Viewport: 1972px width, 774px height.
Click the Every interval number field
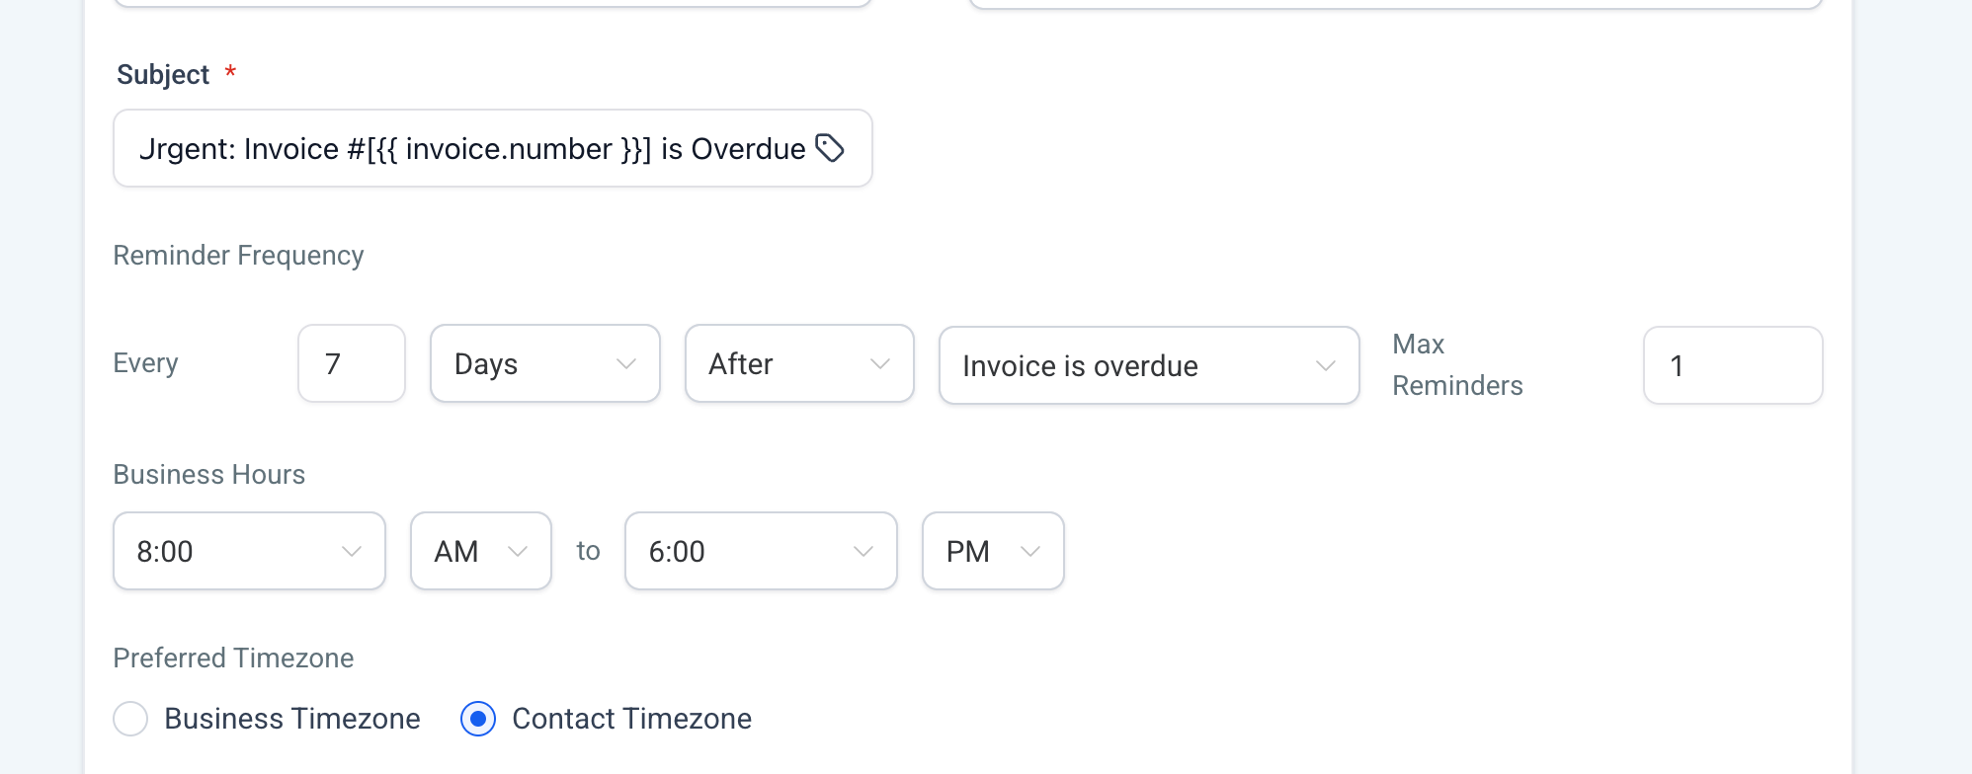coord(352,364)
